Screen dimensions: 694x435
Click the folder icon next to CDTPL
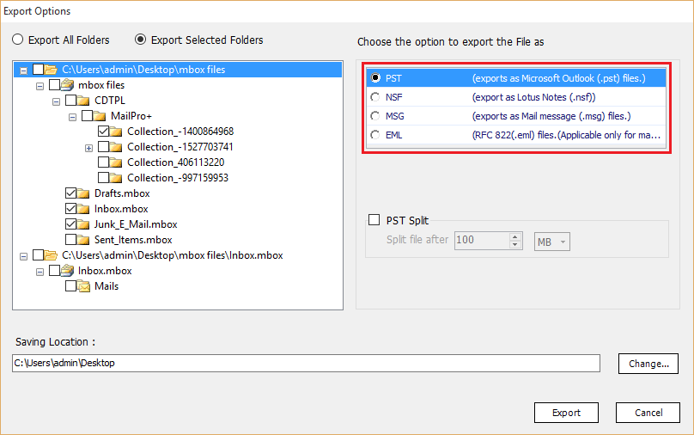coord(84,101)
